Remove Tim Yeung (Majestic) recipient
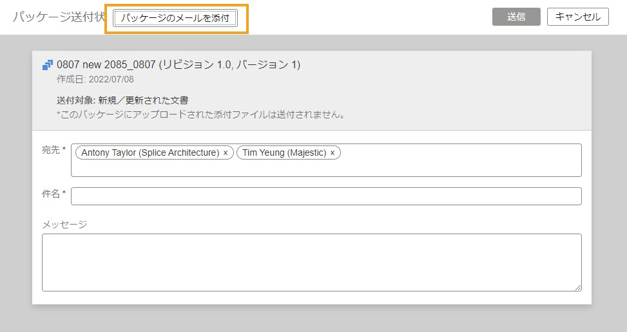The height and width of the screenshot is (332, 627). coord(333,153)
